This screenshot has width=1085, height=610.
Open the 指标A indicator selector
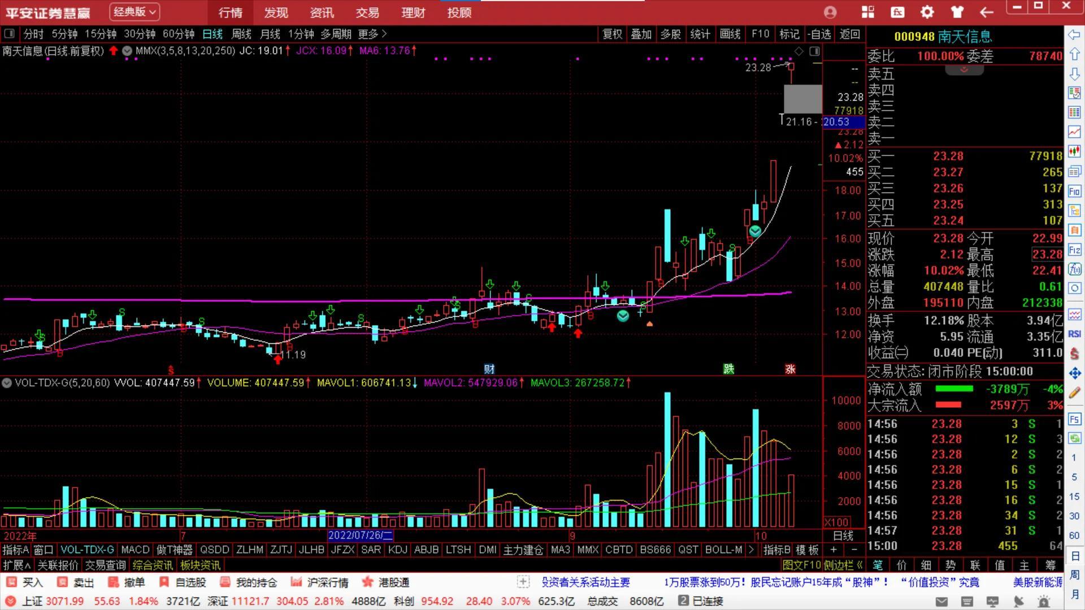tap(15, 550)
